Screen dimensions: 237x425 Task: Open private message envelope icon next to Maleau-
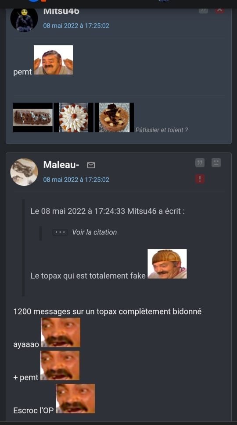point(91,165)
